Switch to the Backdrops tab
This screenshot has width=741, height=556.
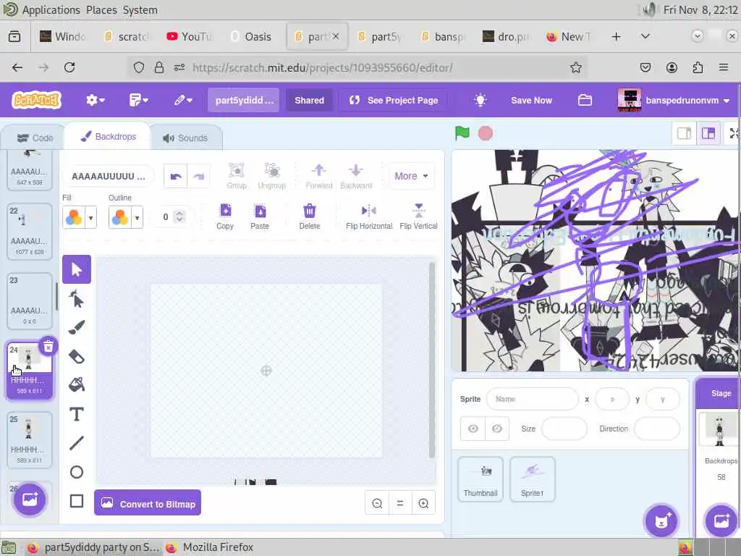[109, 137]
